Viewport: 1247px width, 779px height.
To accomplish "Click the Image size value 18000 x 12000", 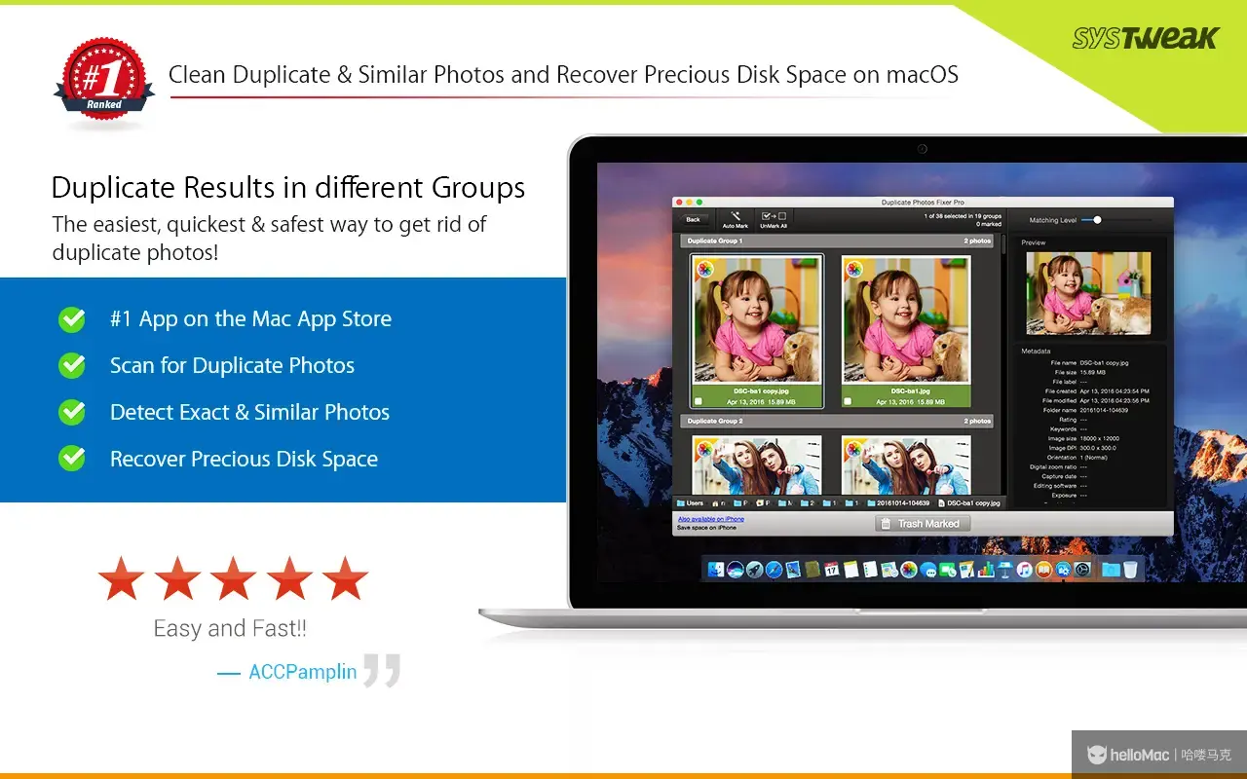I will pos(1100,438).
